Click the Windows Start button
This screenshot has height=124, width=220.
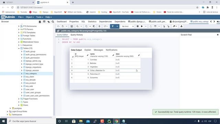[3, 121]
